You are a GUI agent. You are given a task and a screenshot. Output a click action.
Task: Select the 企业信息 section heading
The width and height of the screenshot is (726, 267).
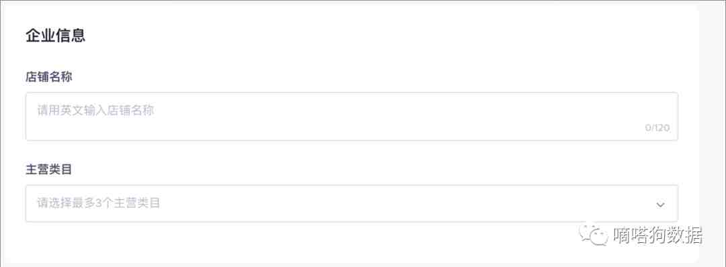[x=56, y=36]
